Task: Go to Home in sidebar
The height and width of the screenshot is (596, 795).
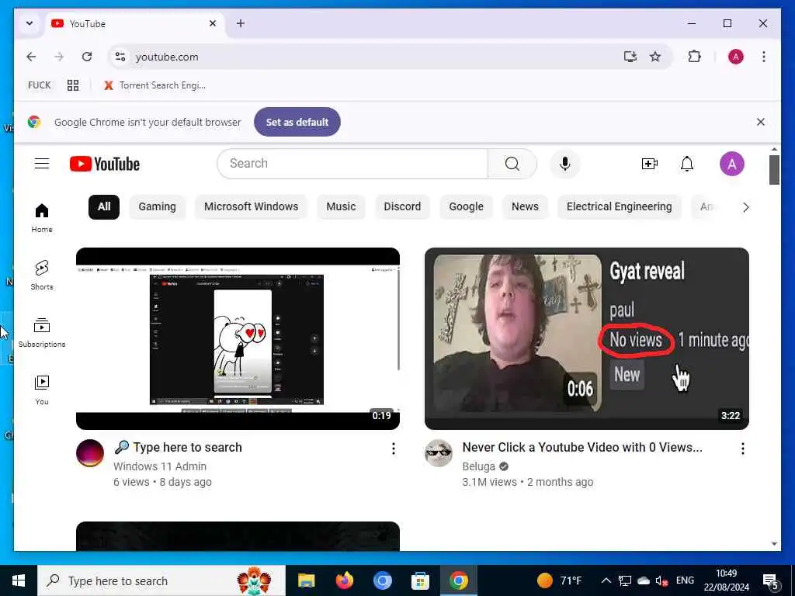Action: click(42, 218)
